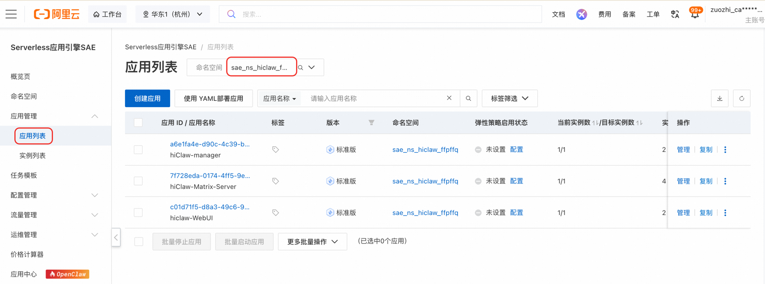Click 使用 YAML部署应用 button

click(213, 98)
